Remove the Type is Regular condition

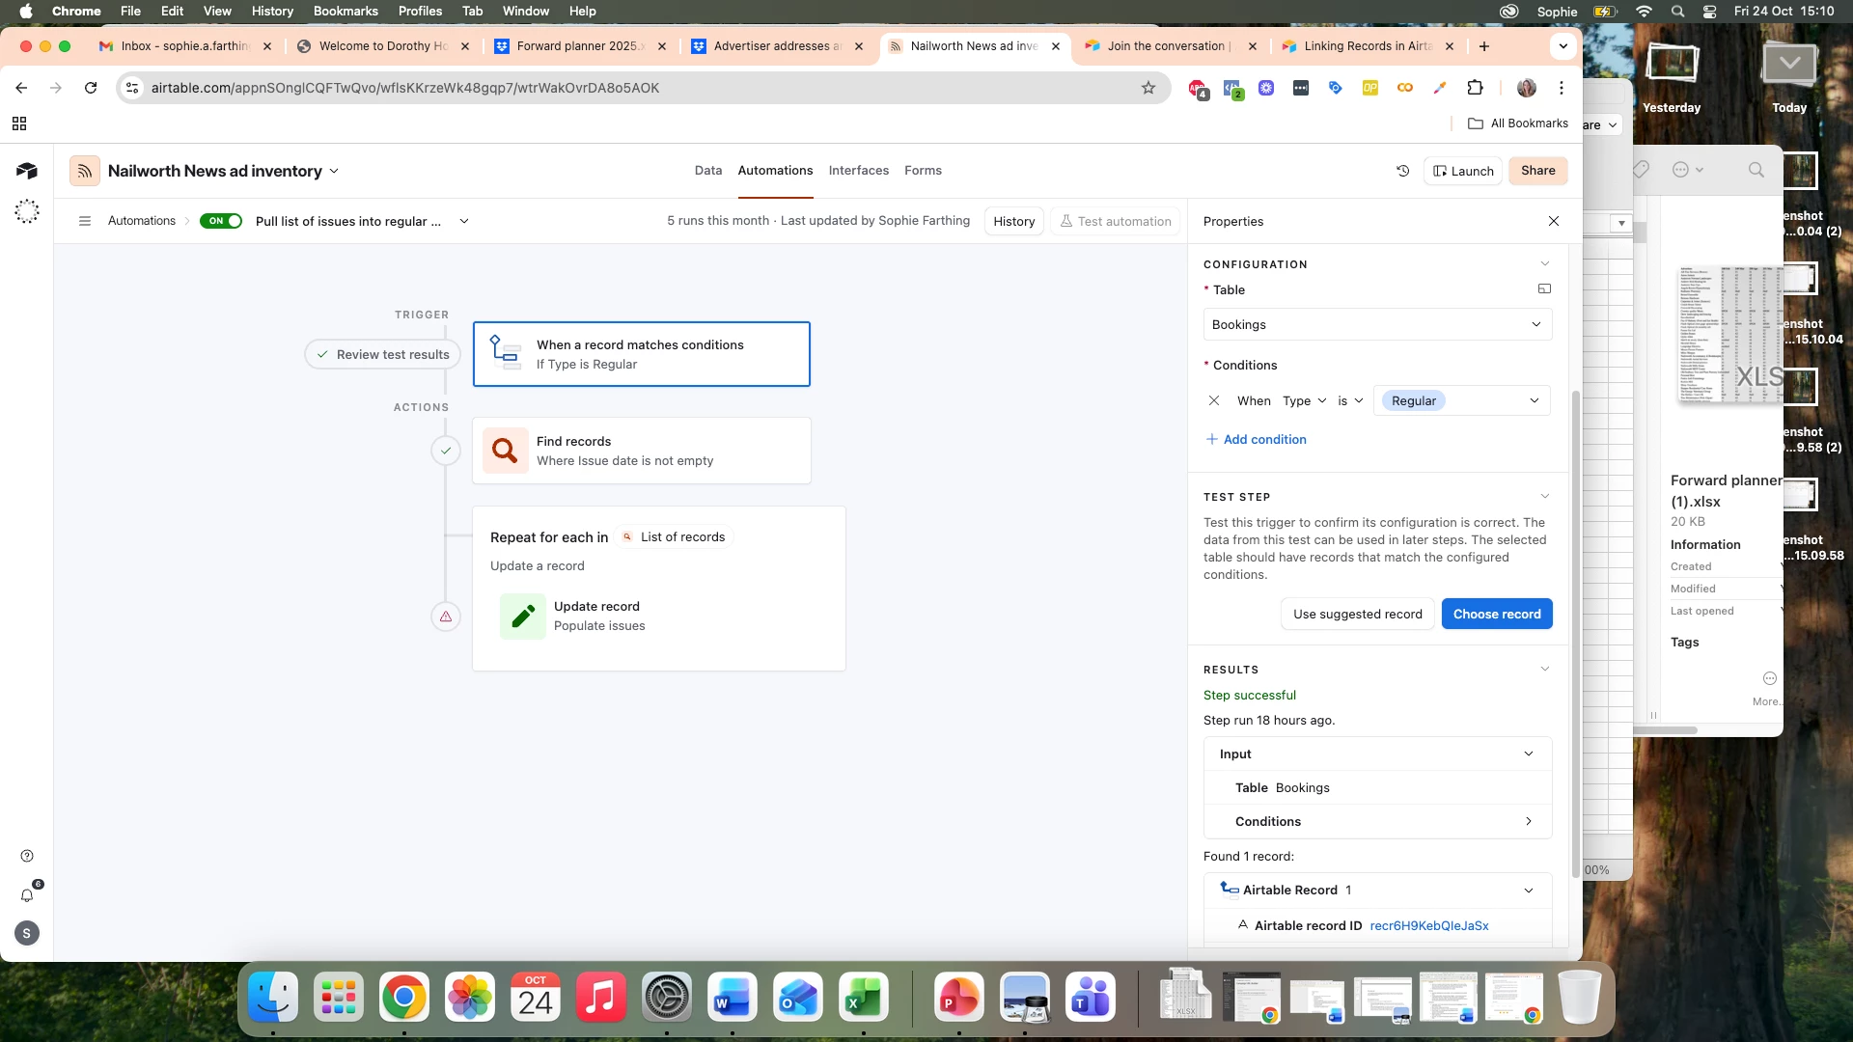[x=1214, y=400]
